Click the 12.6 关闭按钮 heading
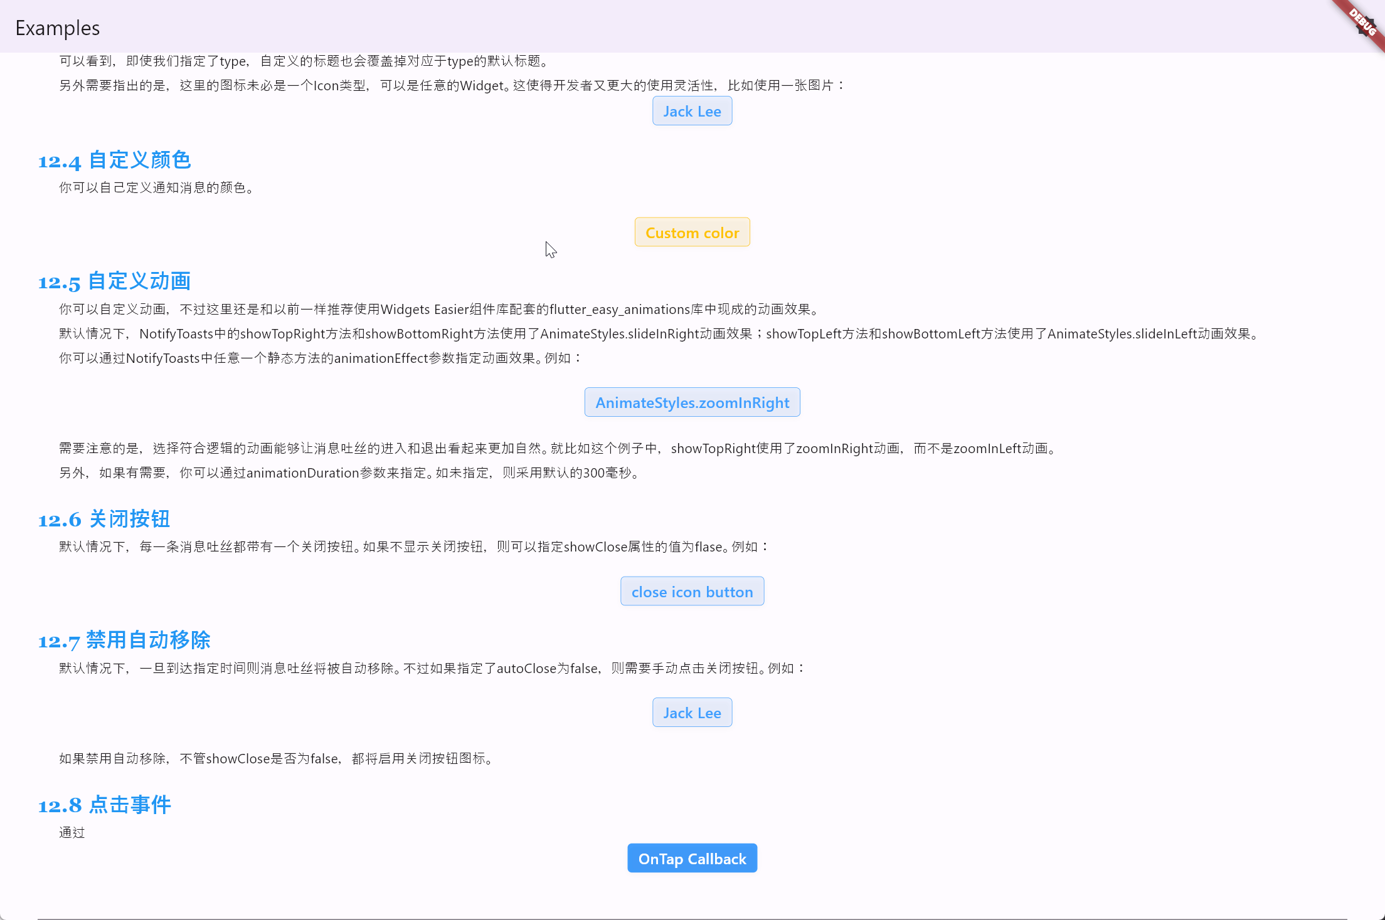 (104, 519)
